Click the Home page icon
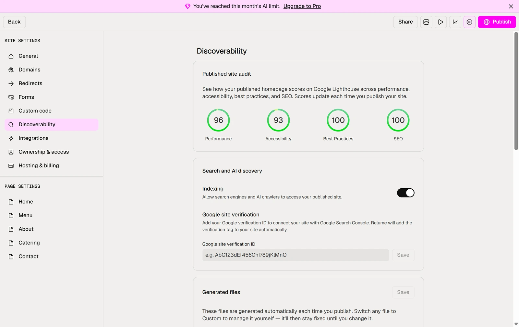This screenshot has height=327, width=519. pyautogui.click(x=11, y=202)
